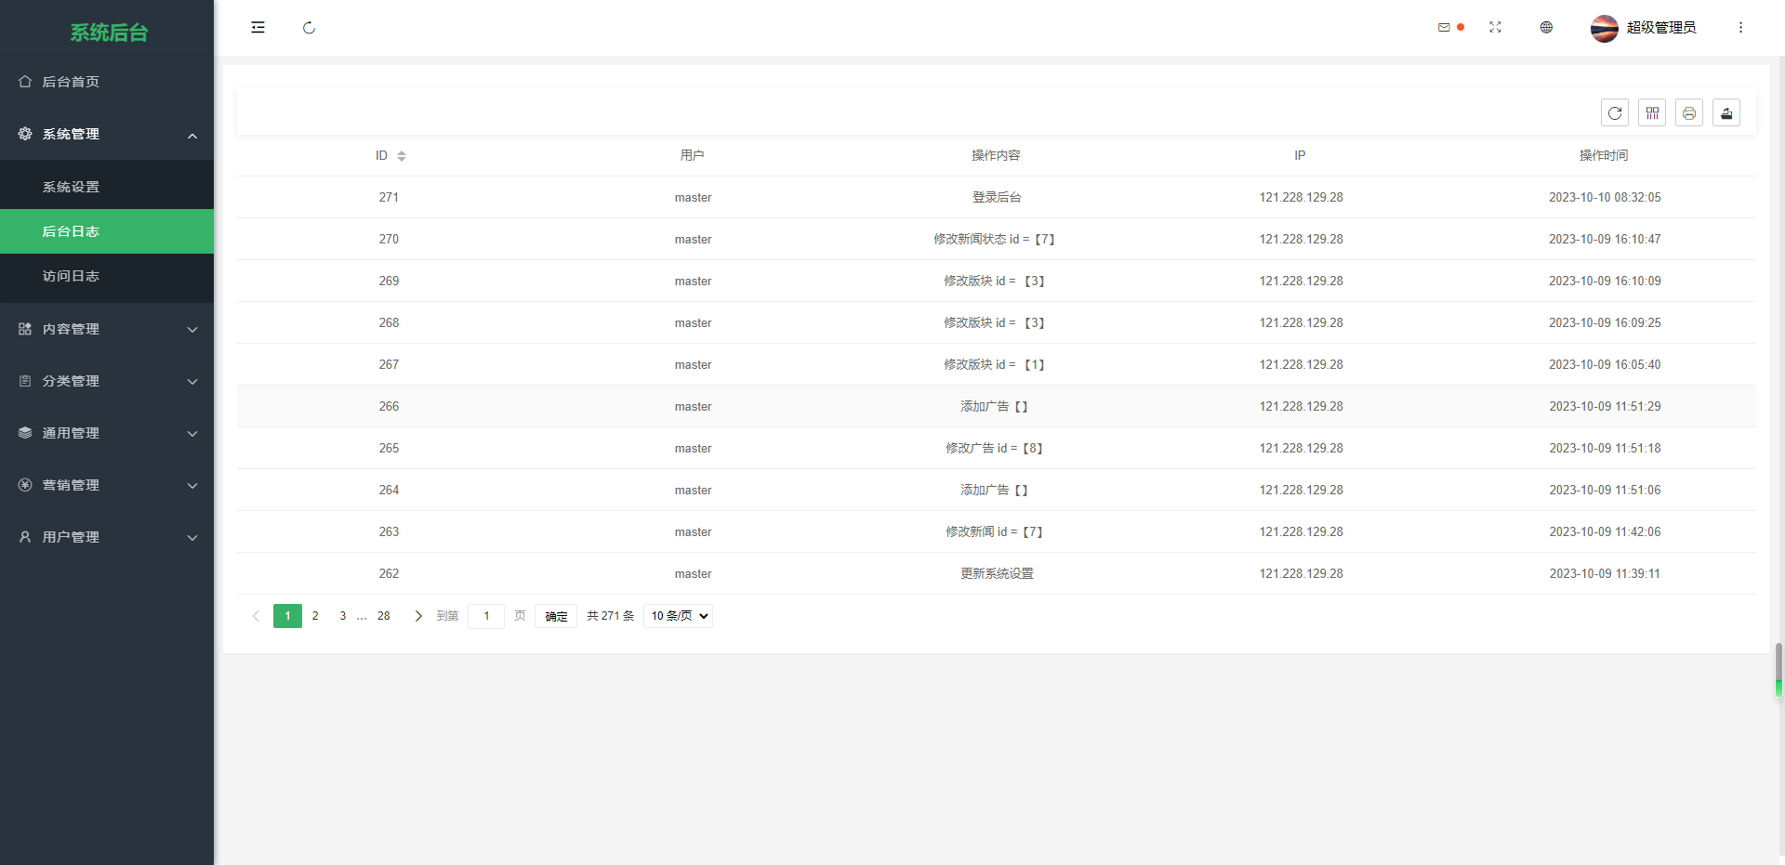Export the table data icon

click(1726, 112)
